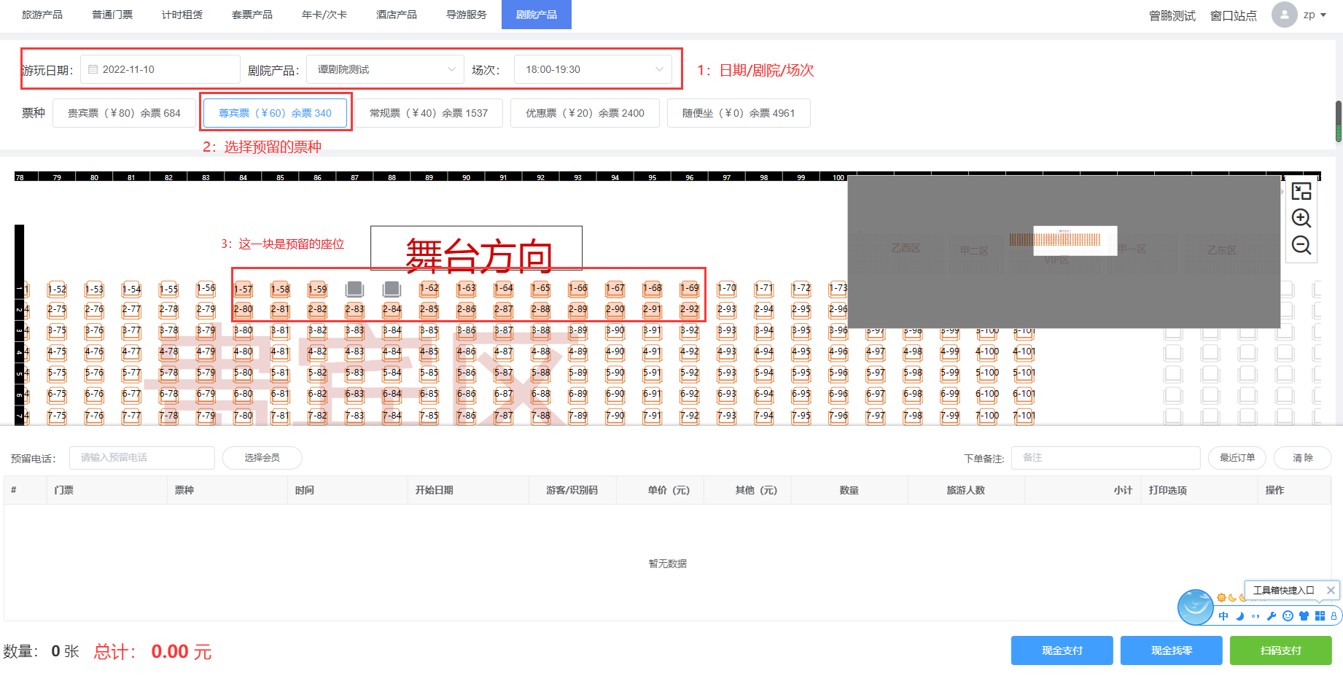Switch to the 酒店产品 tab
The image size is (1343, 676).
coord(397,15)
